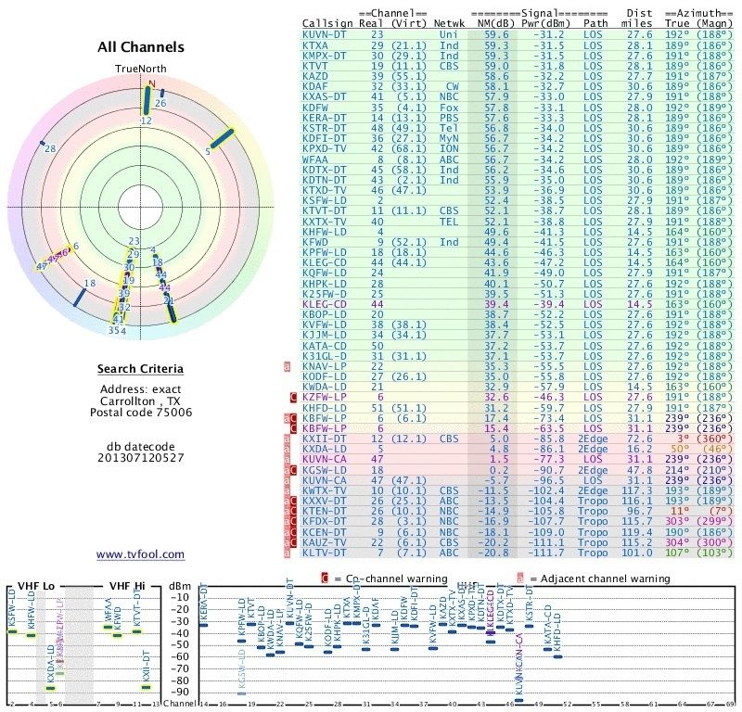Image resolution: width=742 pixels, height=712 pixels.
Task: Click the 'Postal code 75006' text
Action: 141,413
